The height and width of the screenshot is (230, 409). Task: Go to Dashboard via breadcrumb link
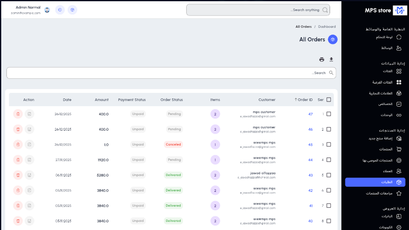coord(327,27)
